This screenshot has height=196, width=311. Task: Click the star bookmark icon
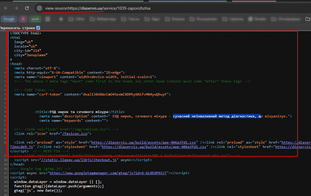pos(61,19)
